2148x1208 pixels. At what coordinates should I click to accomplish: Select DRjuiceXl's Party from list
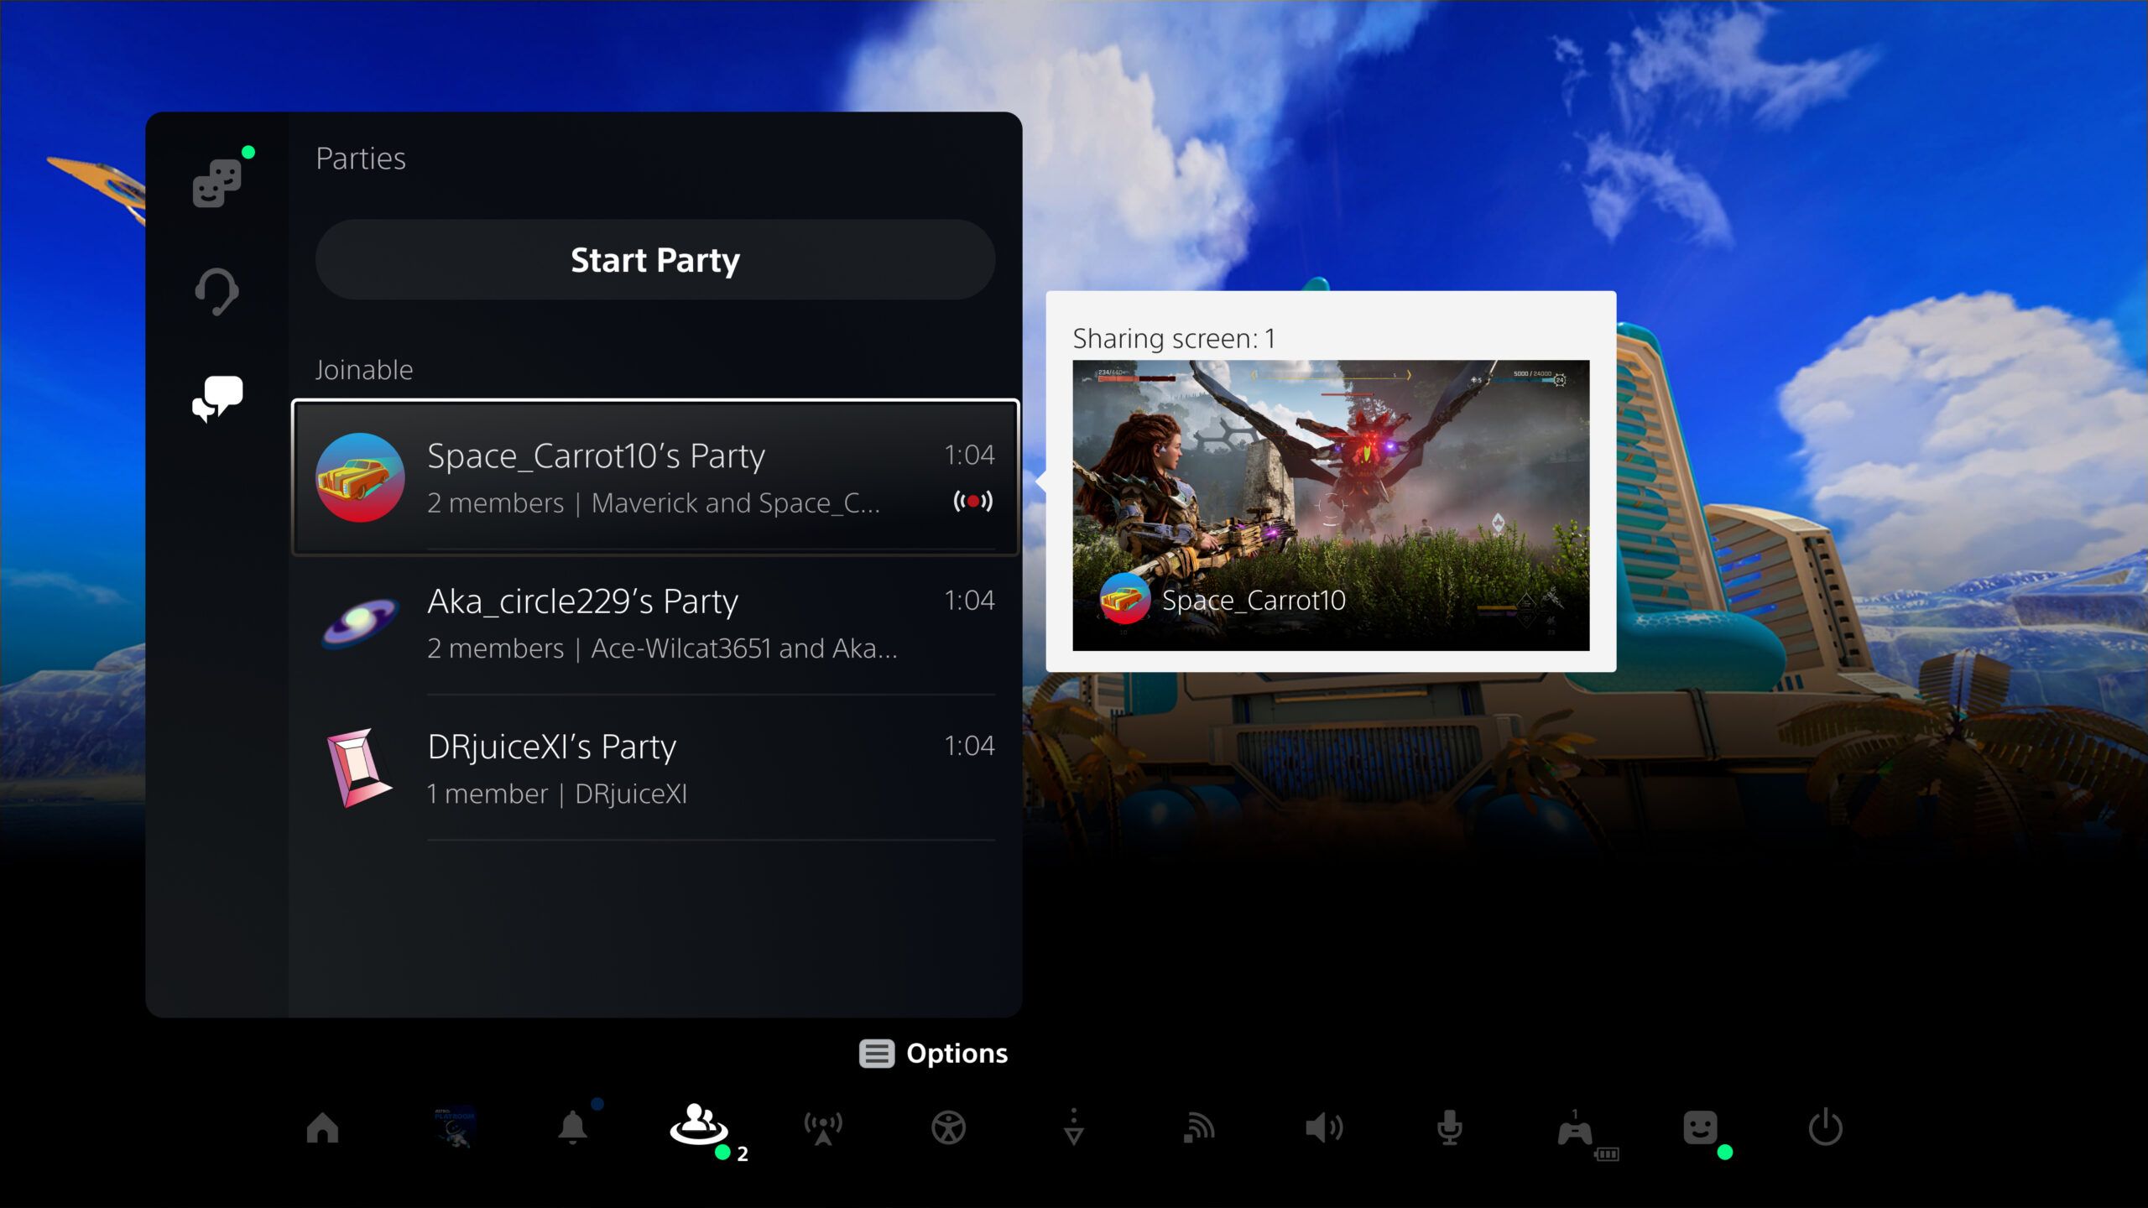tap(654, 767)
